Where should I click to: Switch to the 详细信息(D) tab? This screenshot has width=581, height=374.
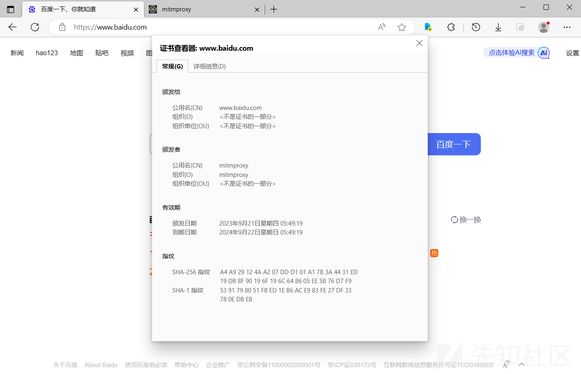coord(210,67)
